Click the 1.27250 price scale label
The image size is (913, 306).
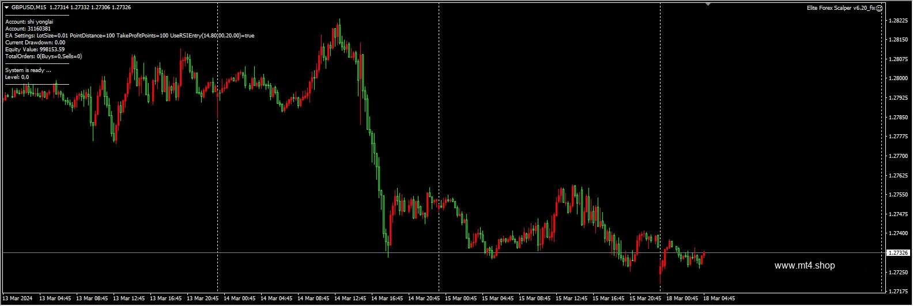[x=899, y=272]
